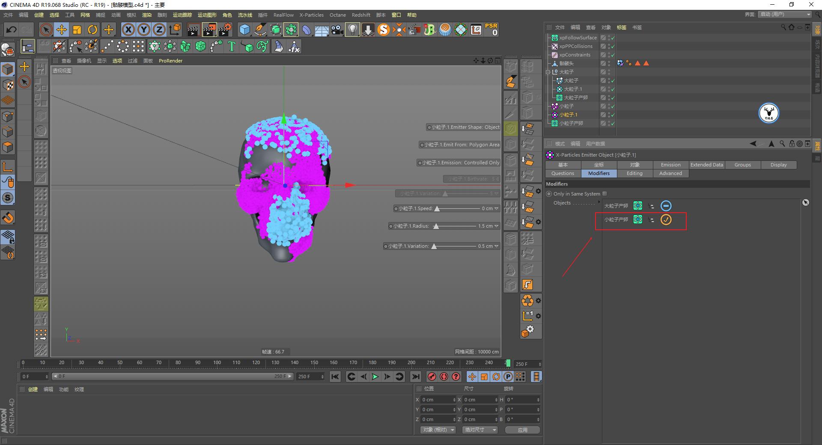Switch to the Emission tab in the attributes panel
Image resolution: width=822 pixels, height=445 pixels.
[670, 165]
